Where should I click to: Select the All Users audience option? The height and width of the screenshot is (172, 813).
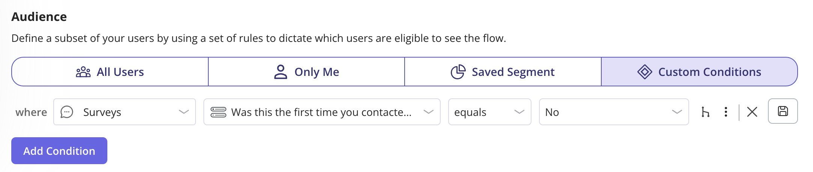(110, 72)
